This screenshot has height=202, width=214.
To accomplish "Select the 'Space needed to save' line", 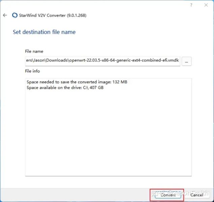I will point(77,82).
